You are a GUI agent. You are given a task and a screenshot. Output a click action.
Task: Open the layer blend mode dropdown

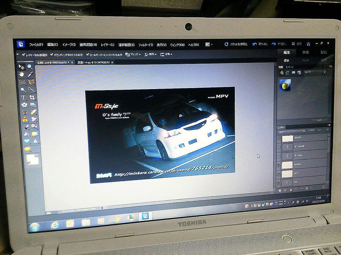[x=292, y=132]
